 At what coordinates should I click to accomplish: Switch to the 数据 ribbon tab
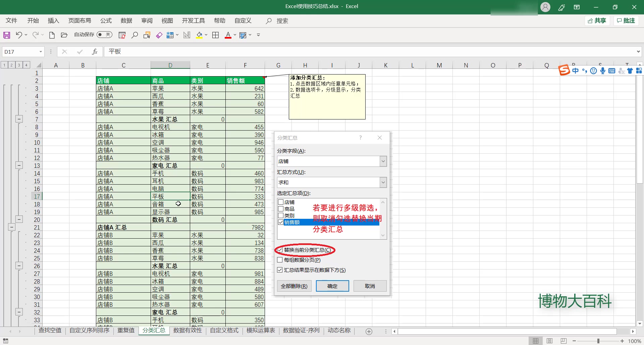(x=126, y=21)
